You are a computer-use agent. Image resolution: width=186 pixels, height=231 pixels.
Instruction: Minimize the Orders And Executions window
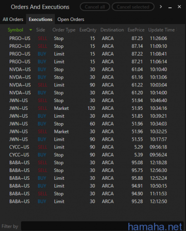coord(170,7)
